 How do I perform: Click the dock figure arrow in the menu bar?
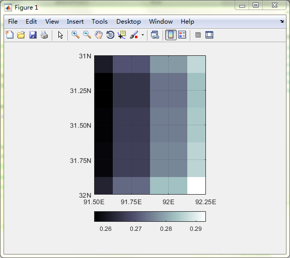[x=281, y=21]
